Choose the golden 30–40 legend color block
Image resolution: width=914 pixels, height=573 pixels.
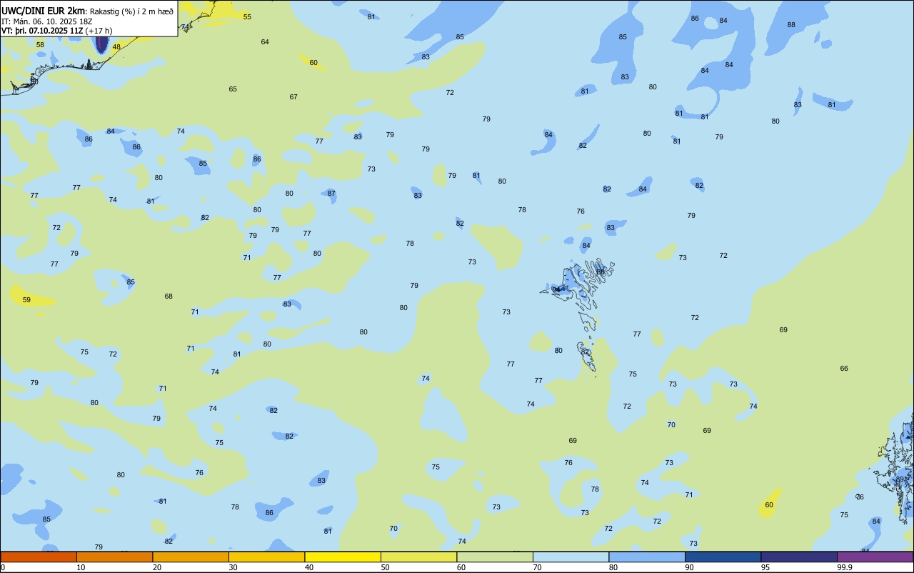pyautogui.click(x=266, y=557)
